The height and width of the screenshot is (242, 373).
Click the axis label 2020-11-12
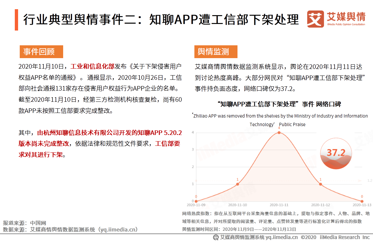pyautogui.click(x=320, y=205)
